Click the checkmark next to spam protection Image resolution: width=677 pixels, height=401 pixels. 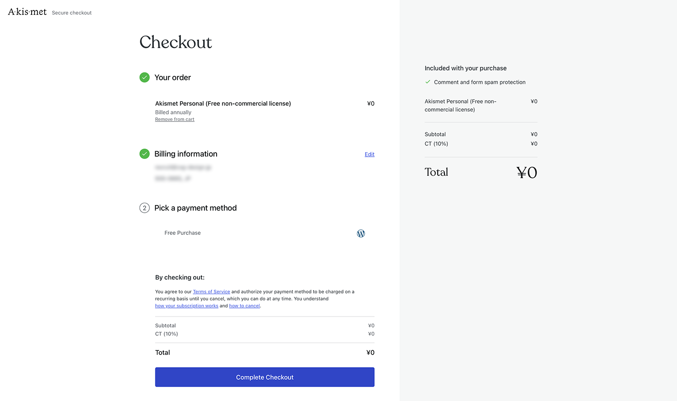tap(427, 82)
